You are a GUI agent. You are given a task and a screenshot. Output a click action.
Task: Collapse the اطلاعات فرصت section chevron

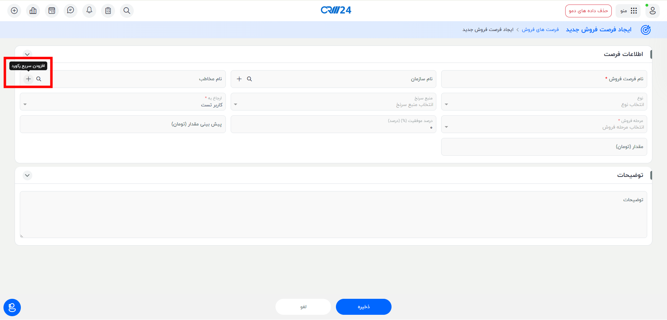pos(27,54)
